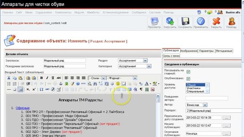Screen dimensions: 244x137
Task: Open the Формат format dropdown
Action: 122,78
